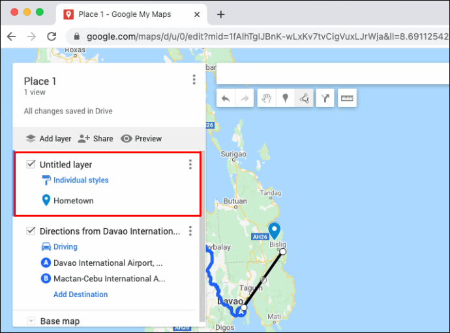
Task: Click the Add directions tool
Action: (325, 98)
